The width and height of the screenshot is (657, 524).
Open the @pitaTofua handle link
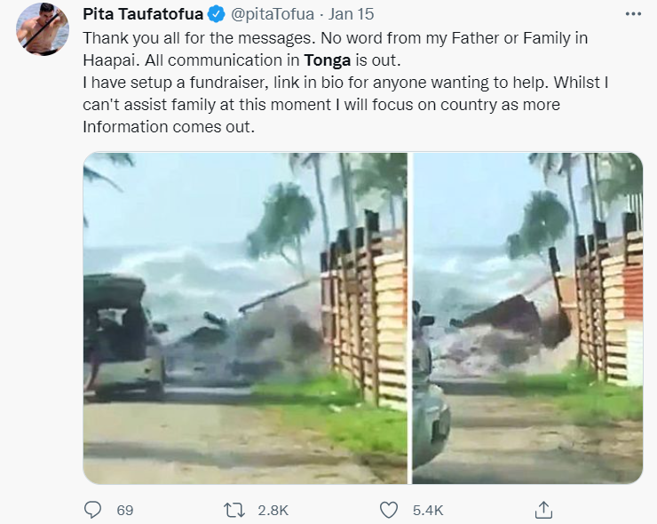click(x=273, y=14)
